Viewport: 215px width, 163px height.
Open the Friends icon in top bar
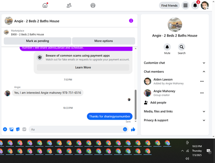69,6
